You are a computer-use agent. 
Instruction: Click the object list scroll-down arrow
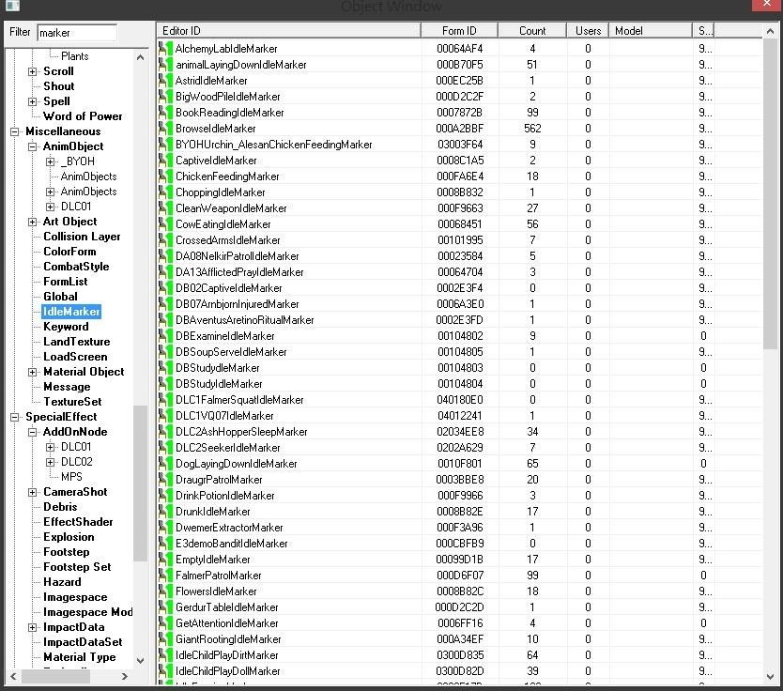tap(770, 677)
